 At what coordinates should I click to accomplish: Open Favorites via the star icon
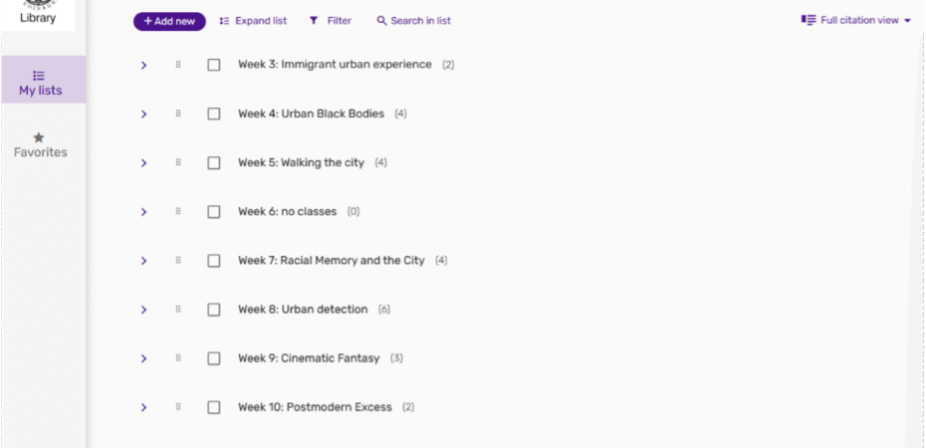[x=39, y=137]
